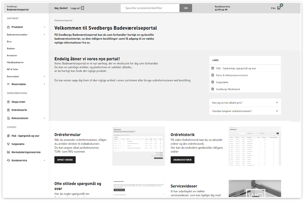The image size is (304, 201).
Task: Click the Reklamationer icon in sidebar
Action: point(8,118)
